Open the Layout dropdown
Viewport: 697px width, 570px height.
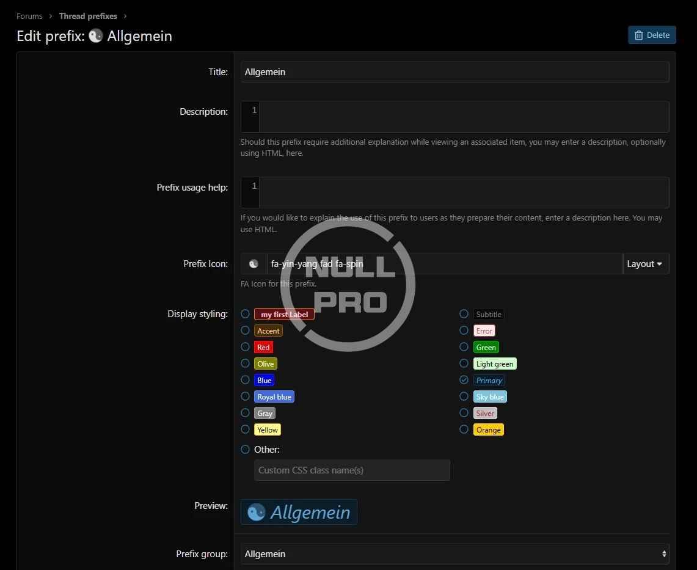(645, 264)
